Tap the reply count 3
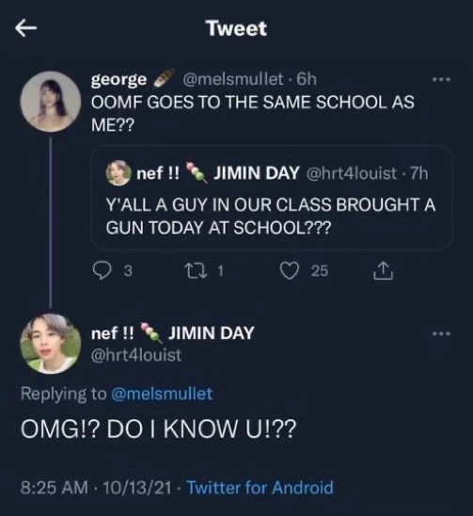This screenshot has height=516, width=473. tap(128, 271)
